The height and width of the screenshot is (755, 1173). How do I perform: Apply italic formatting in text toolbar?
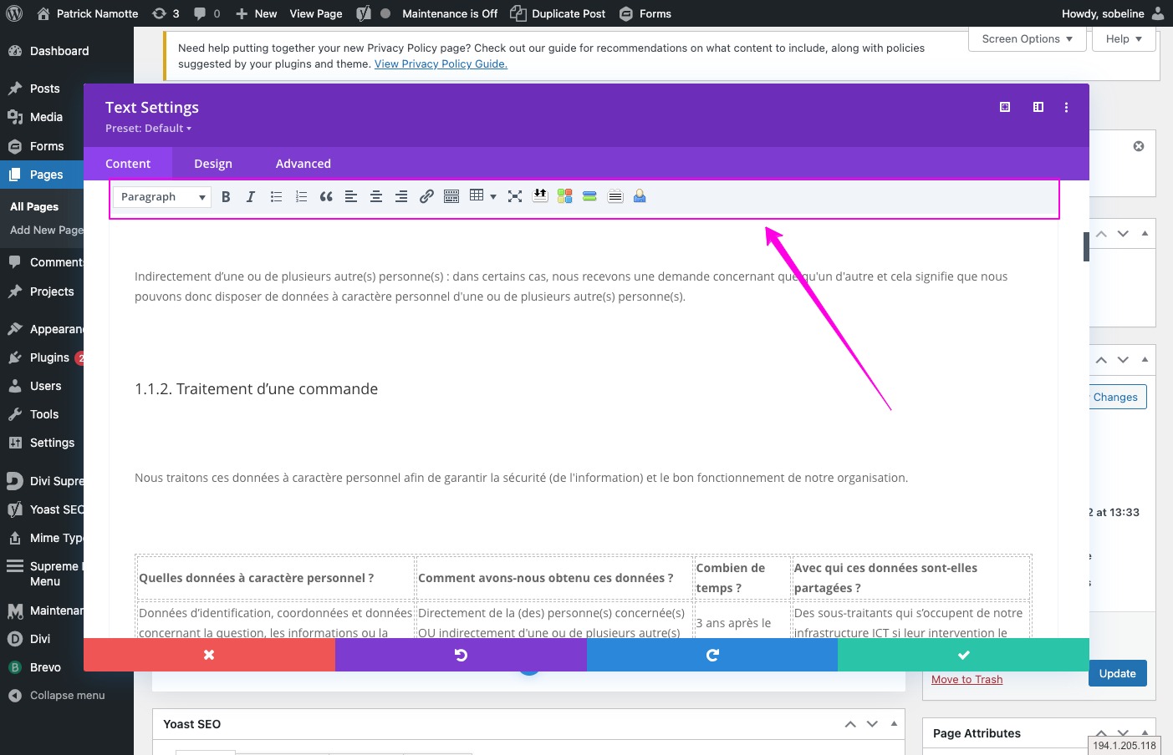coord(250,197)
